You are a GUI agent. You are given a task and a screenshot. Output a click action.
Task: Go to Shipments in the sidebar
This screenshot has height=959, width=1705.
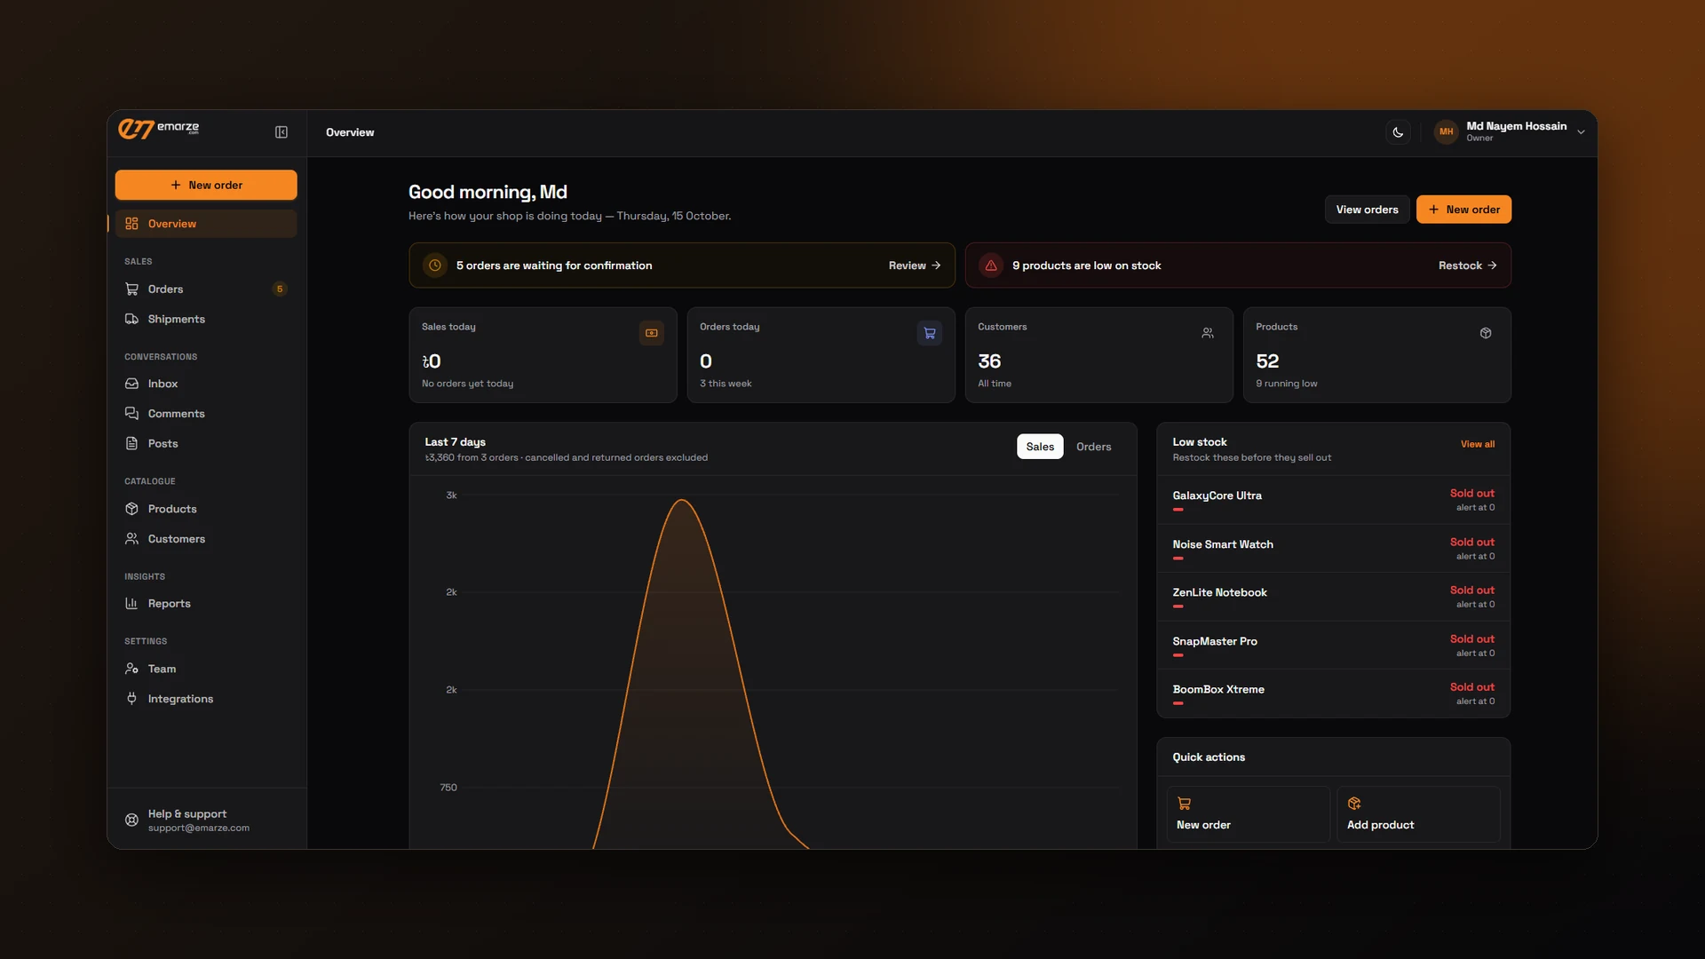click(206, 319)
